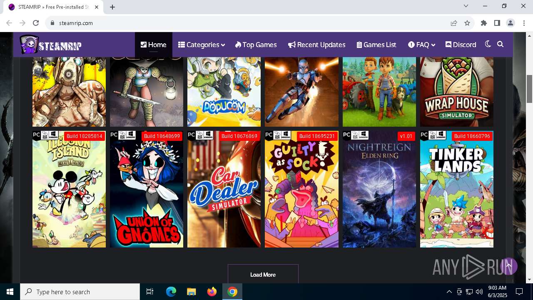
Task: Open the notification center
Action: click(519, 292)
